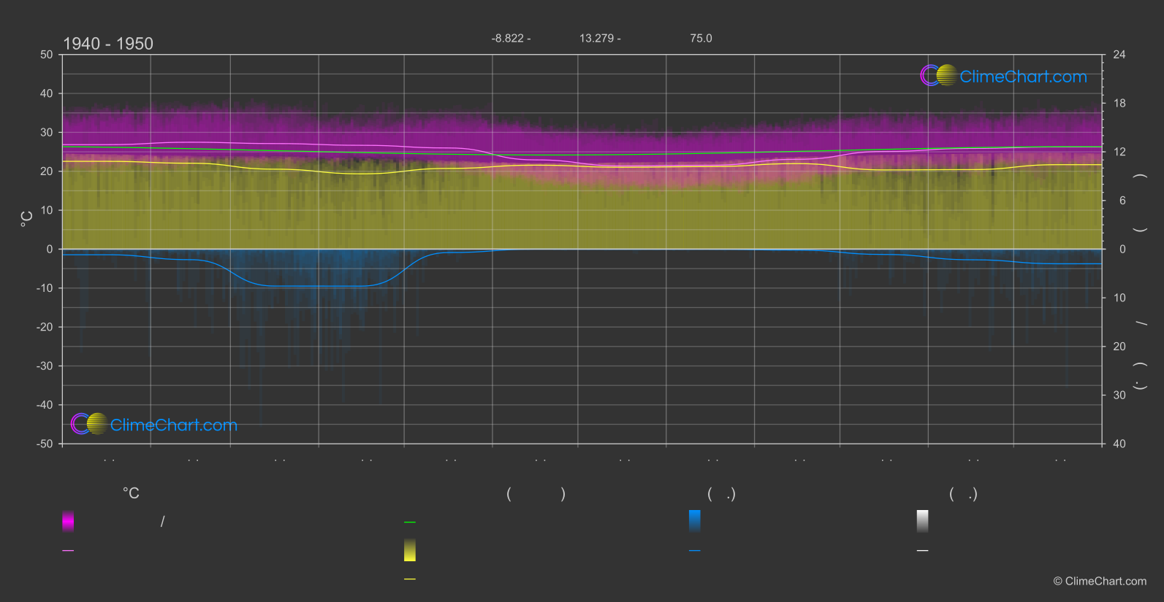Click the '-50' tick on the temperature axis
Screen dimensions: 1164x602
coord(45,444)
